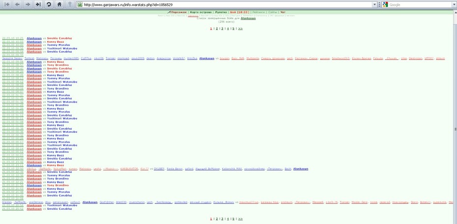The height and width of the screenshot is (224, 457).
Task: Open fight log dated 21.03.10 21:08
Action: [13, 198]
